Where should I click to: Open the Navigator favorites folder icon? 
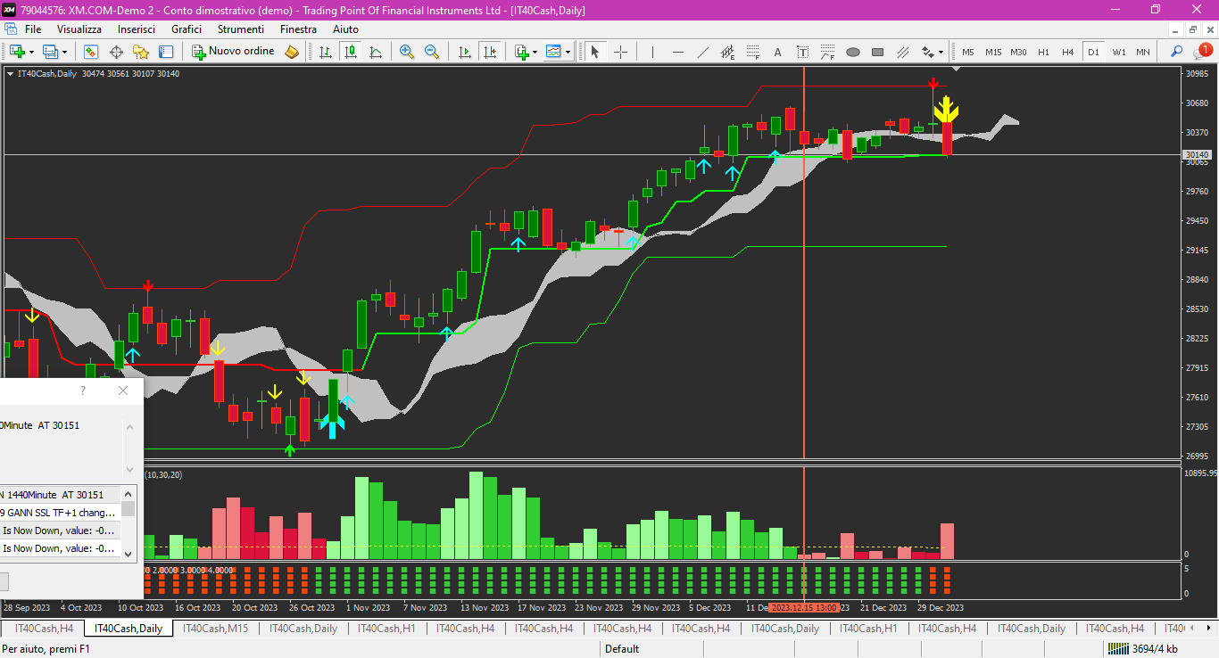tap(141, 52)
